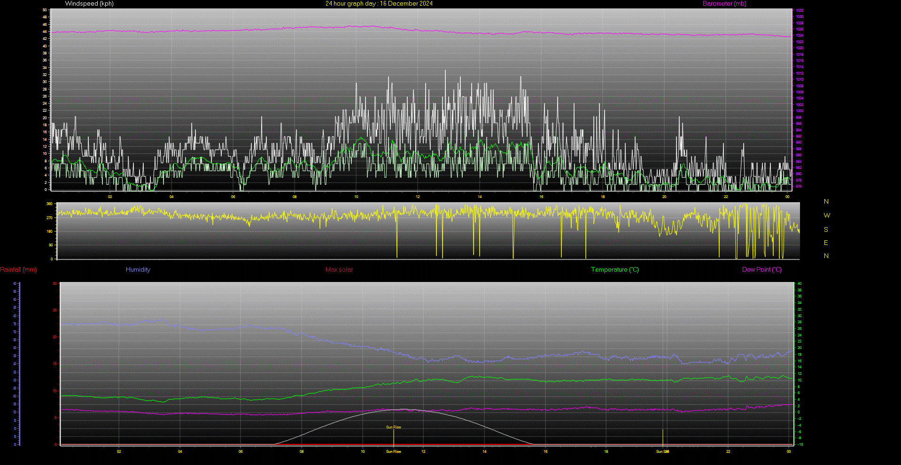Click the Windspeed (kph) graph title

(x=89, y=4)
